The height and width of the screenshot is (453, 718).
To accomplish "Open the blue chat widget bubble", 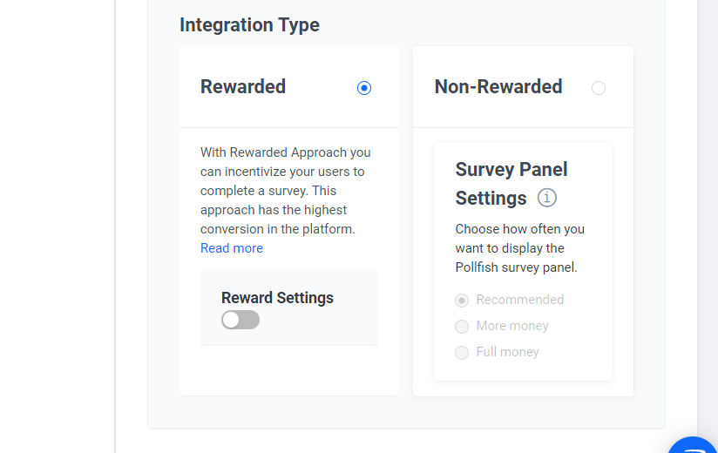I will (x=695, y=445).
